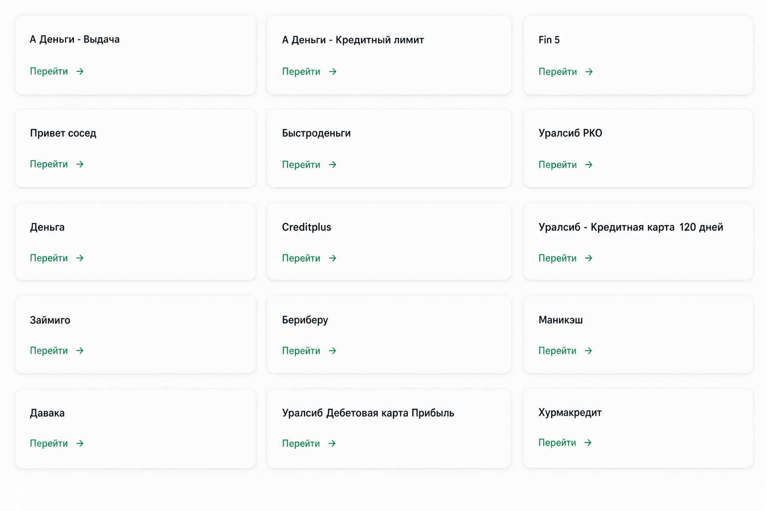Open Перейти for Уралсиб Дебетовая карта Прибыль
The width and height of the screenshot is (767, 511).
pos(301,444)
